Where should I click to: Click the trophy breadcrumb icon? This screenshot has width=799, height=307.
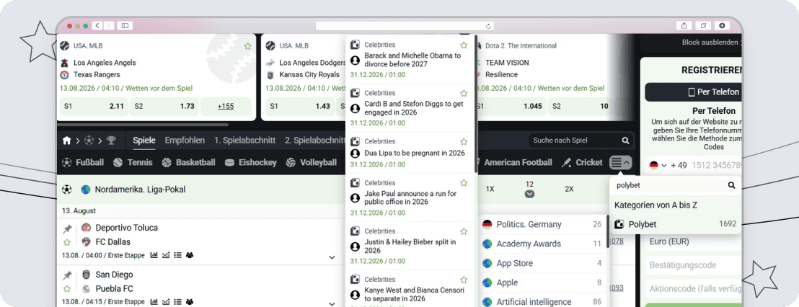point(111,141)
